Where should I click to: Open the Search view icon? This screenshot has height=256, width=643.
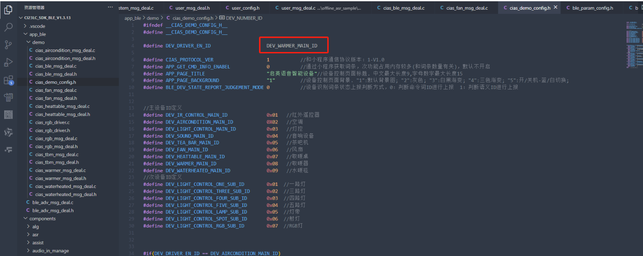pos(8,27)
